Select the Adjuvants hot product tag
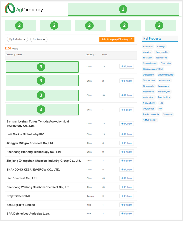This screenshot has width=183, height=227. point(148,46)
